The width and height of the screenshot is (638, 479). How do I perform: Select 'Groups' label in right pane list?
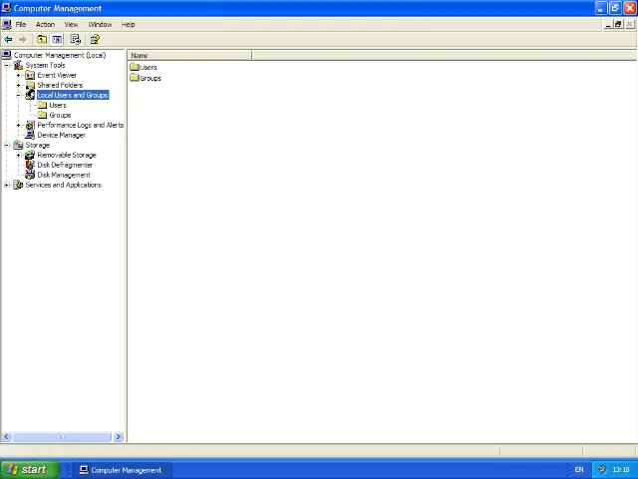tap(151, 78)
